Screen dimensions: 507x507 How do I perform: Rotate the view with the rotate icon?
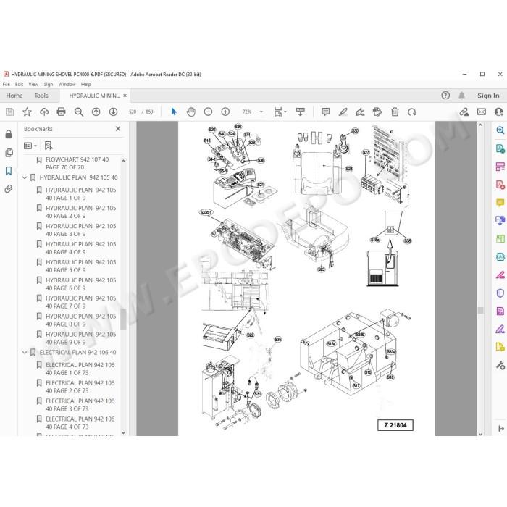[x=412, y=112]
